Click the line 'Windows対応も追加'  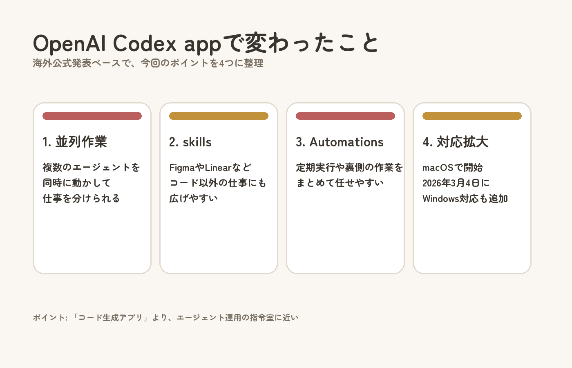point(465,198)
